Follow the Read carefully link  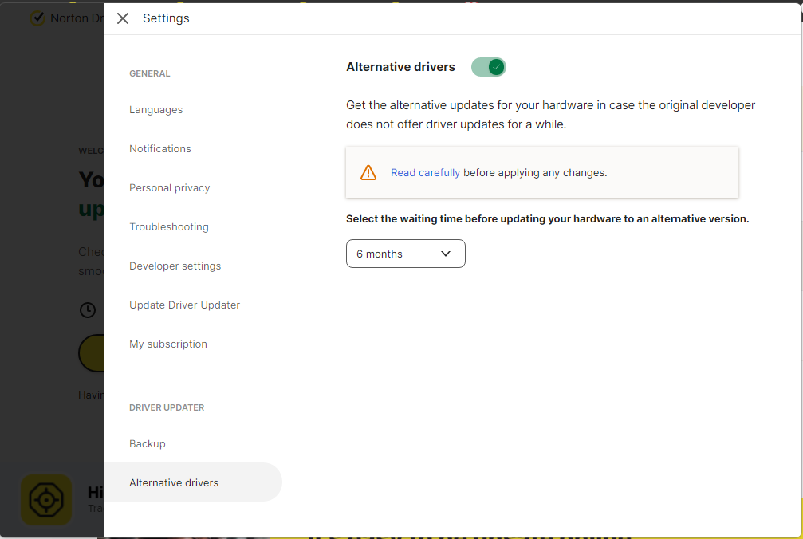point(425,172)
